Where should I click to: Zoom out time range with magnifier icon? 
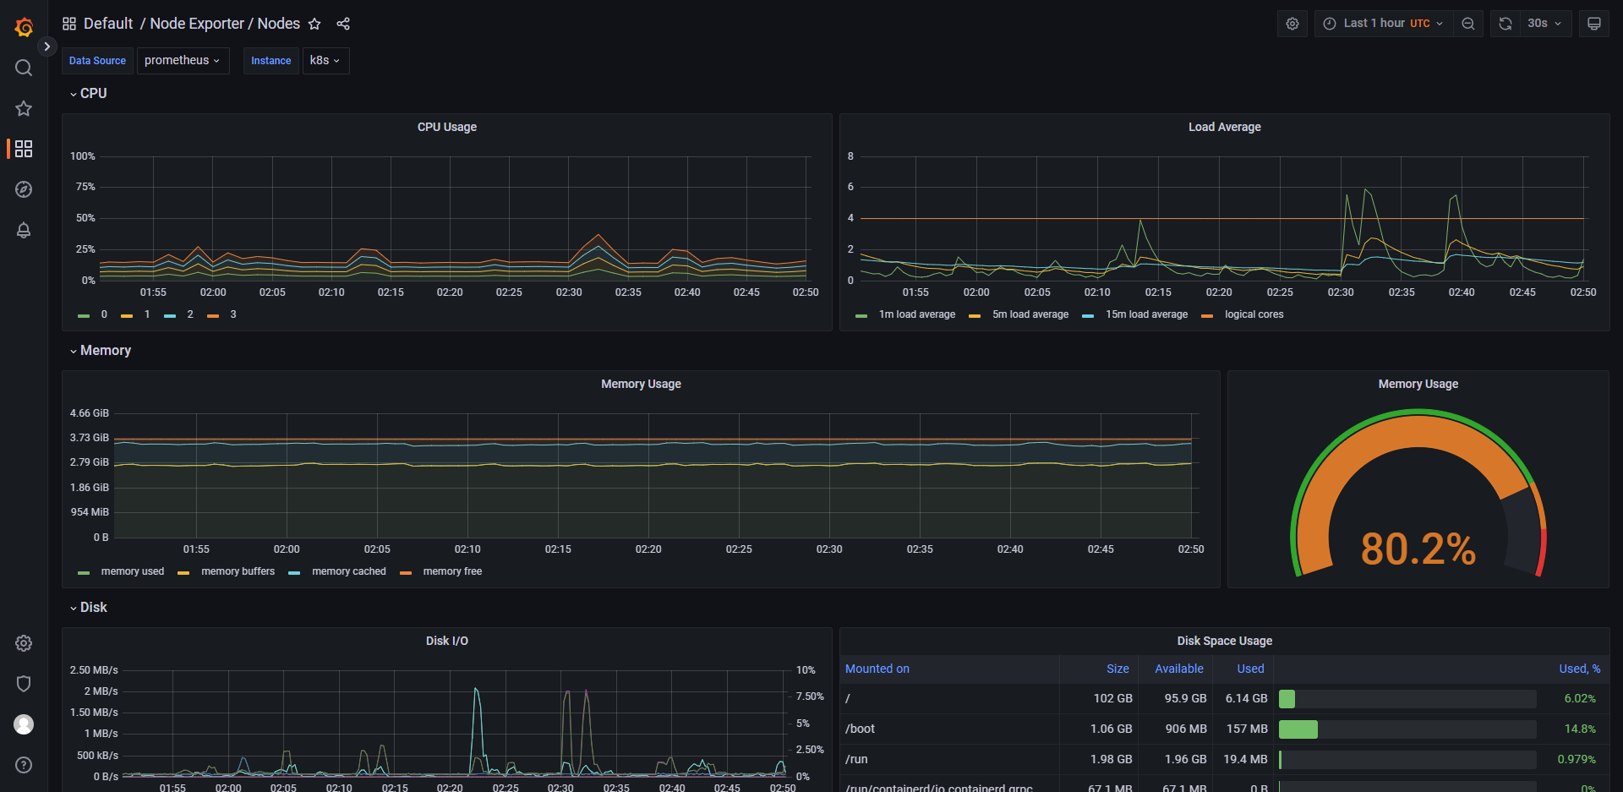click(x=1468, y=24)
